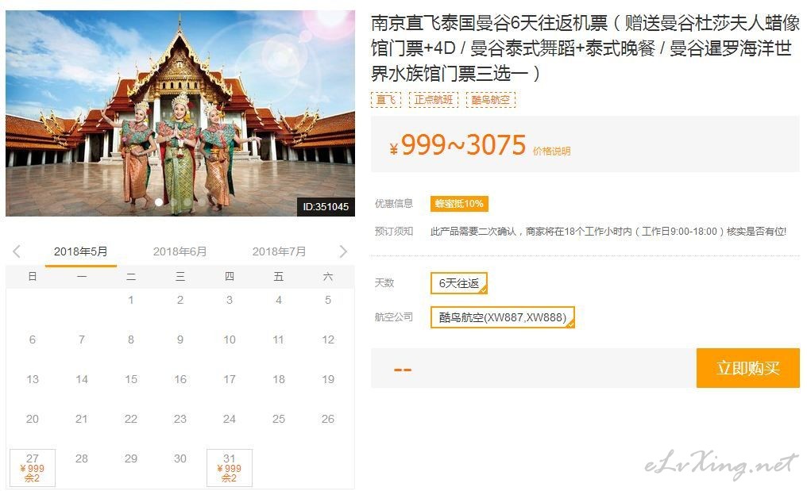Open the 价格说明 price explanation link
The width and height of the screenshot is (807, 491).
tap(552, 152)
